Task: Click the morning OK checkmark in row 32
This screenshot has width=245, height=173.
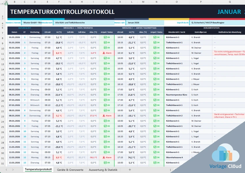Action: tap(105, 163)
